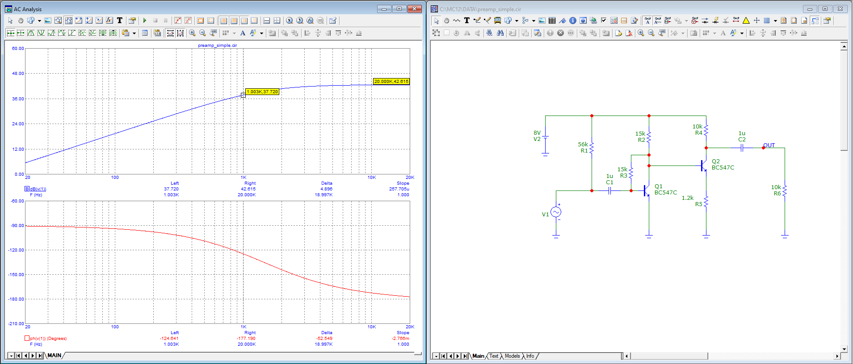Screen dimensions: 853x364
Task: Click binoculars Find icon in schematic toolbar
Action: 500,33
